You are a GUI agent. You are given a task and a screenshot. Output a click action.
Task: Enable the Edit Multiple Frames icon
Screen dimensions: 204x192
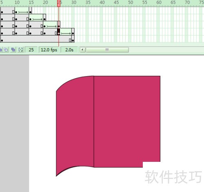click(13, 50)
